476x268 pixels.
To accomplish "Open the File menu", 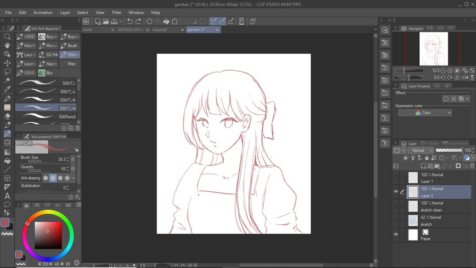I will pos(8,12).
